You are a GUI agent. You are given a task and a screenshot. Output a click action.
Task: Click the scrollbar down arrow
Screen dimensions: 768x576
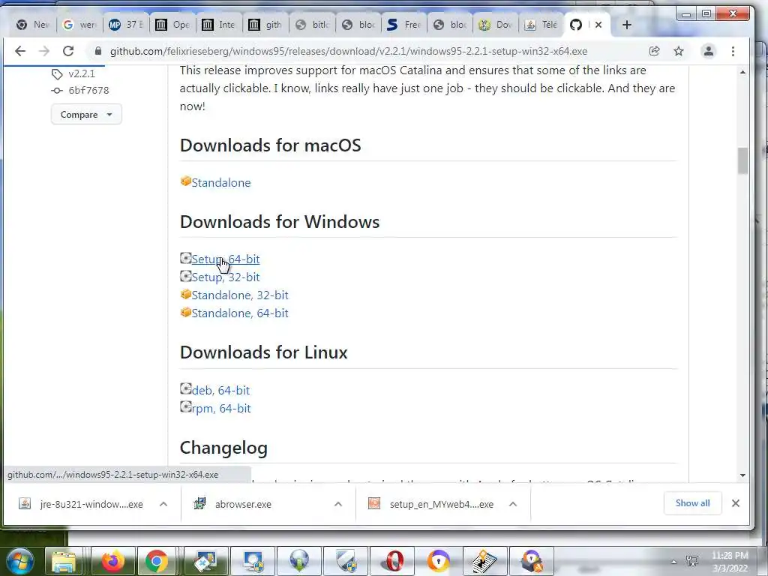pyautogui.click(x=742, y=475)
